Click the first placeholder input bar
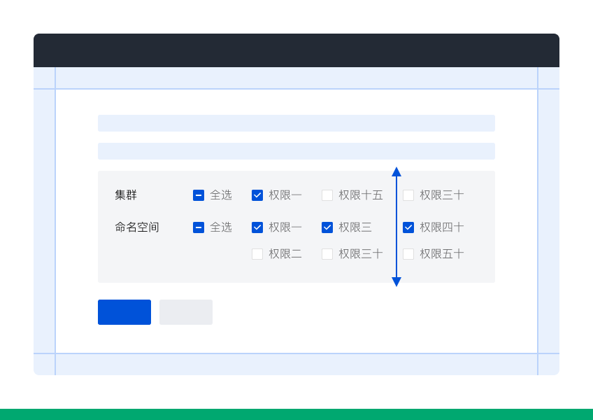 pos(296,123)
